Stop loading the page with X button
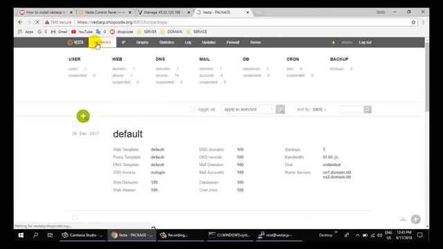The height and width of the screenshot is (249, 443). (x=37, y=22)
